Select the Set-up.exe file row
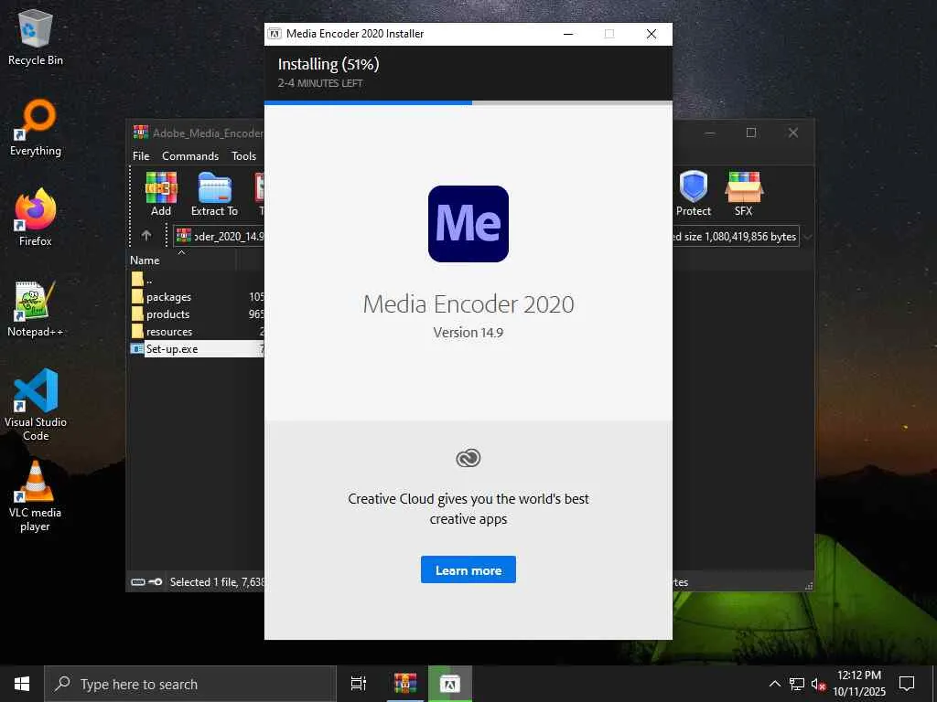937x702 pixels. [197, 348]
